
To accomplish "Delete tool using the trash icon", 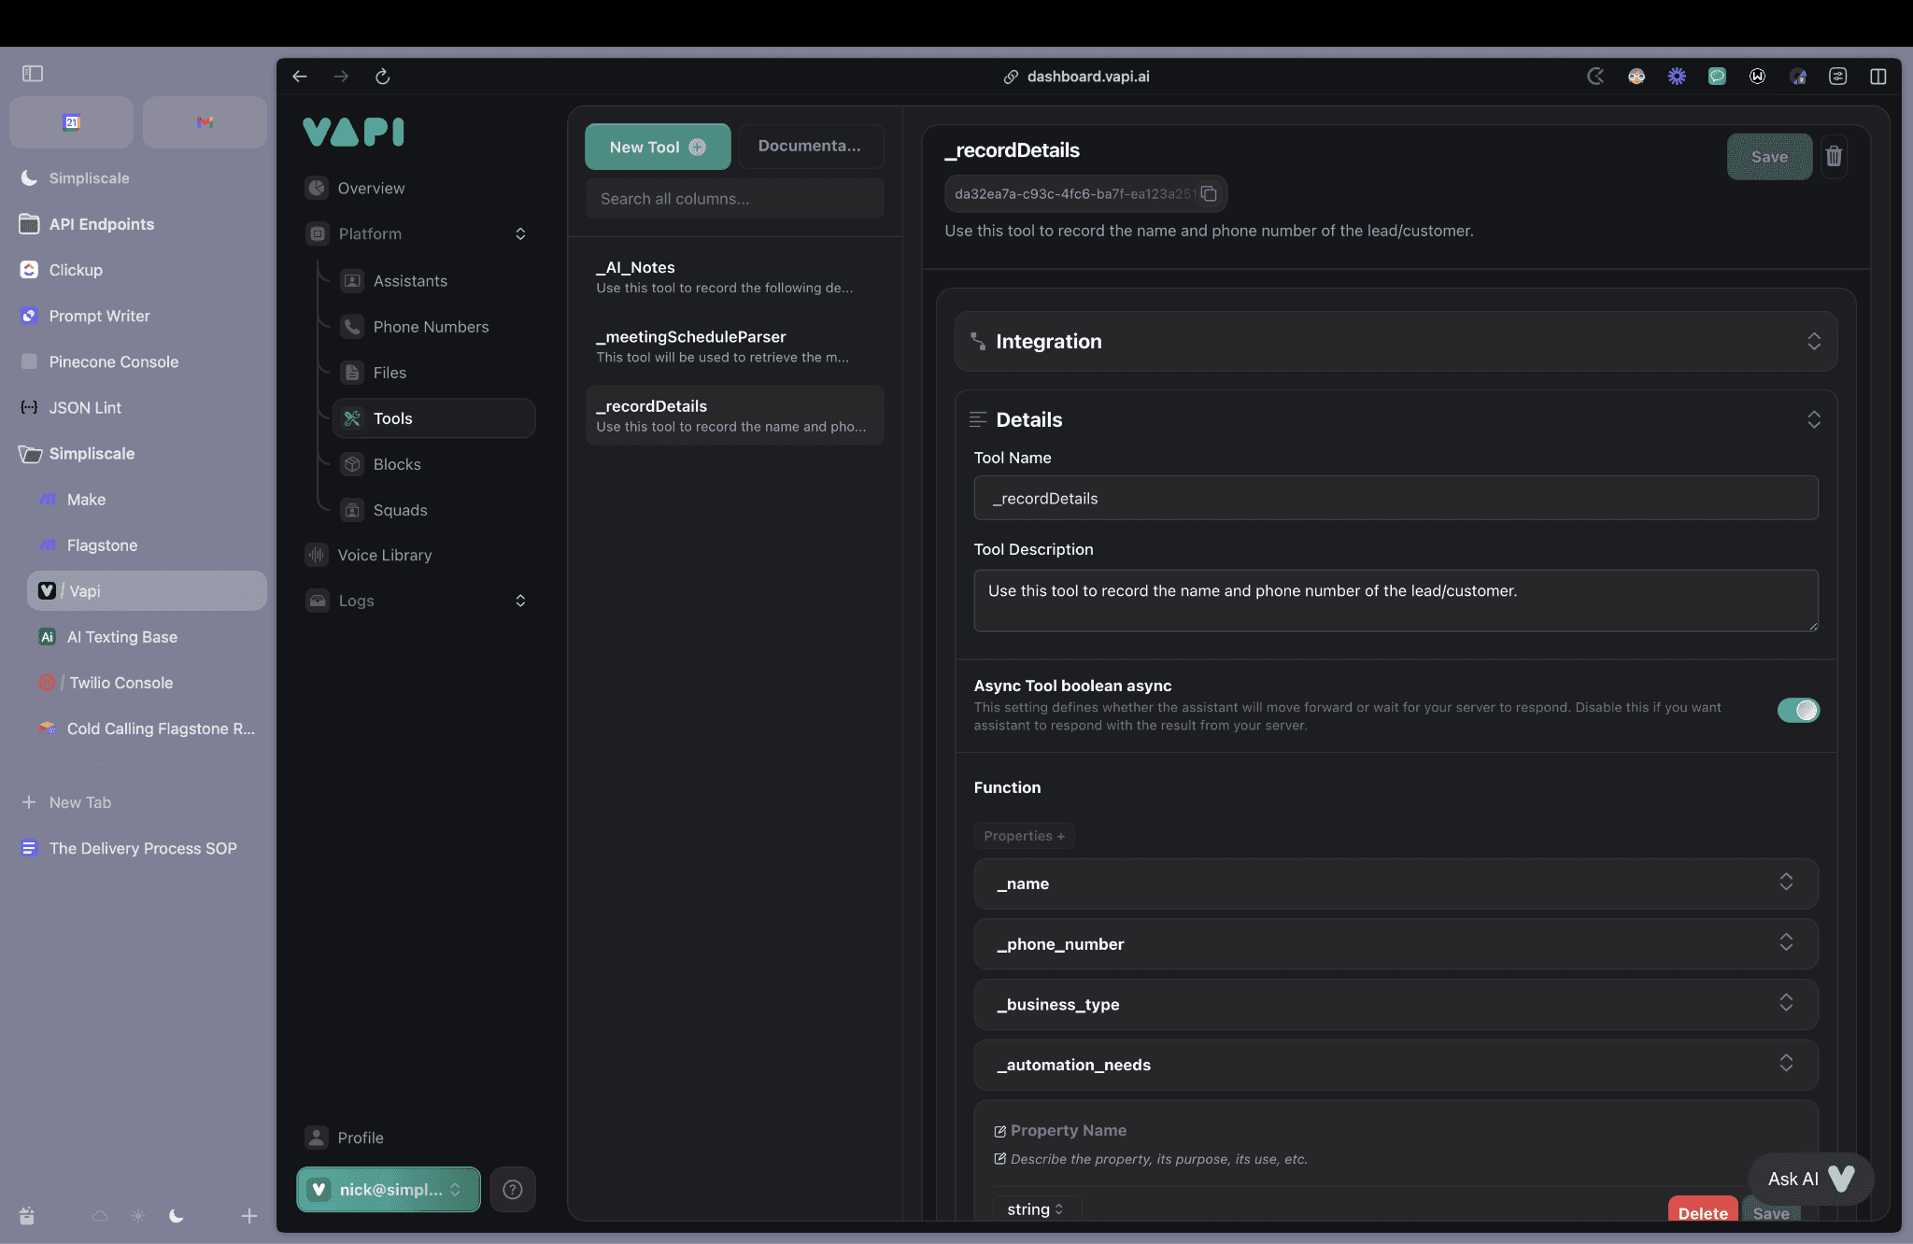I will [1834, 156].
